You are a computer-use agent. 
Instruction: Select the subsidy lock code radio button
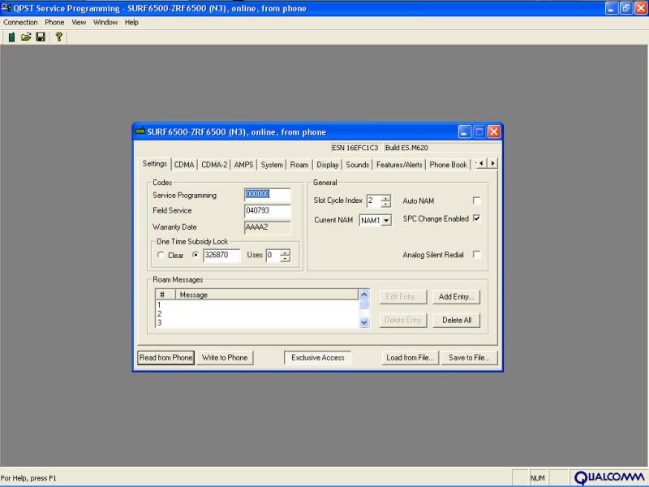pos(196,255)
